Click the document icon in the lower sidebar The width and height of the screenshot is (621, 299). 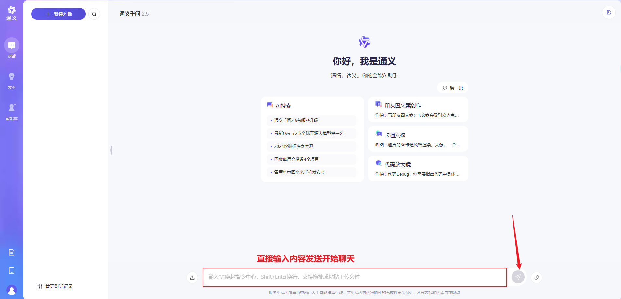[12, 252]
